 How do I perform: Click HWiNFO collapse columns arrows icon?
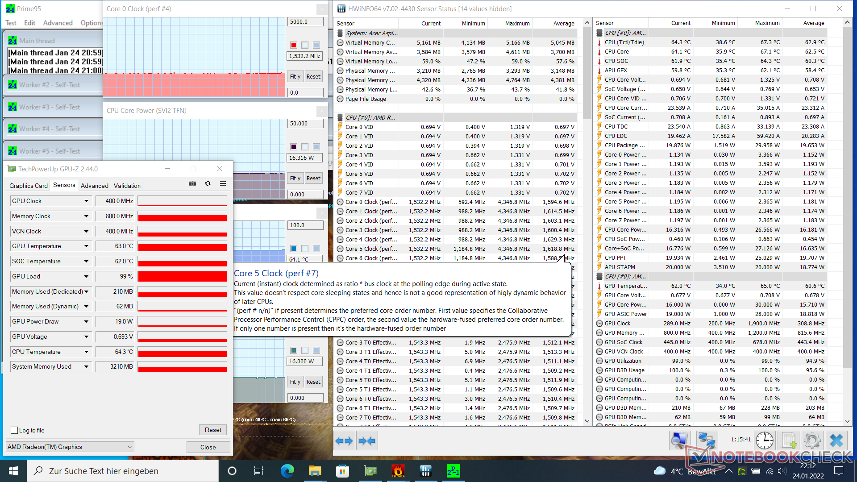pos(367,441)
